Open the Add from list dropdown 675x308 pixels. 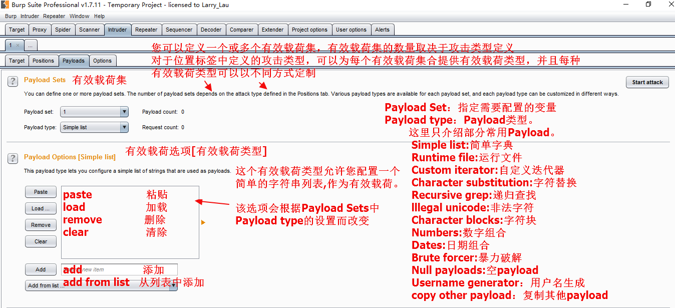pyautogui.click(x=102, y=285)
